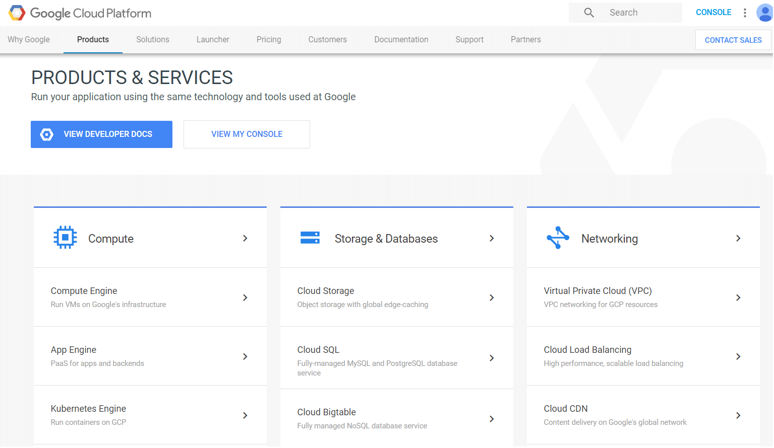Click the Google Cloud Platform title text
This screenshot has width=774, height=448.
[x=91, y=13]
